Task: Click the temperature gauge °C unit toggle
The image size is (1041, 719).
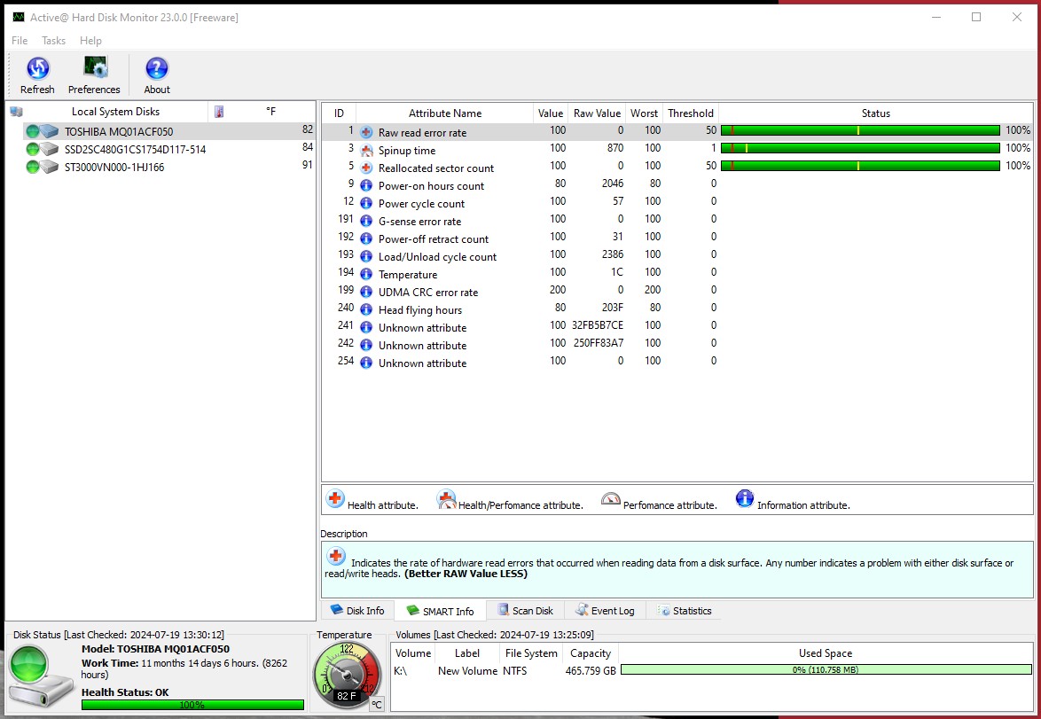Action: click(376, 705)
